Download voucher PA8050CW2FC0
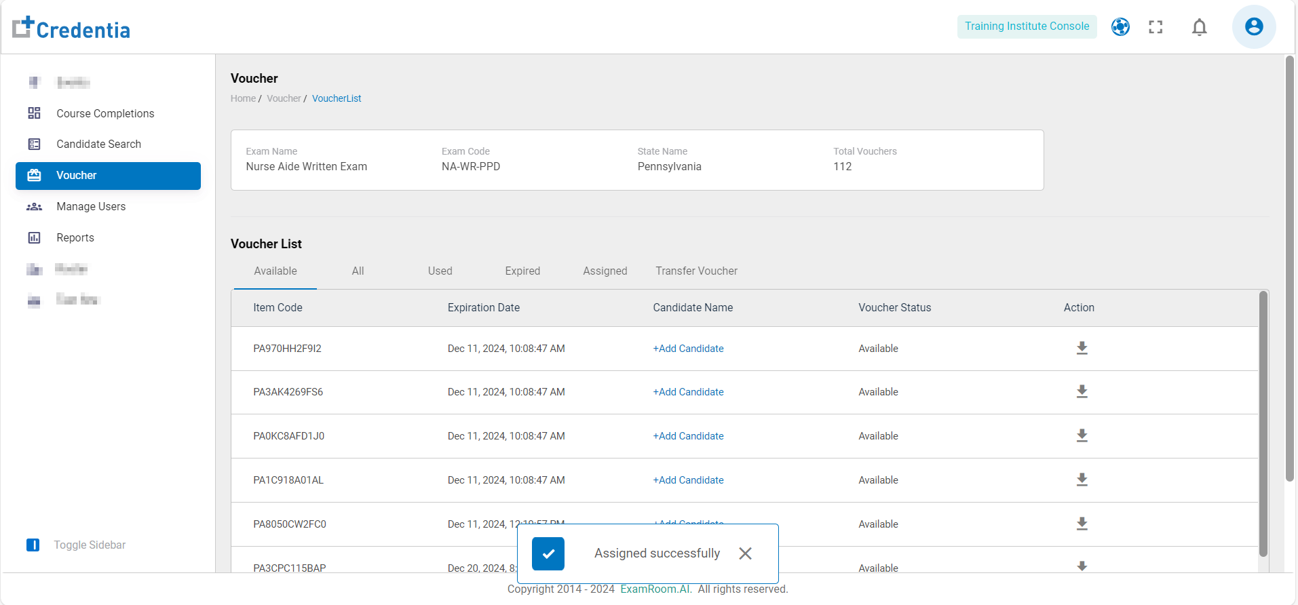Screen dimensions: 1298x605 (1082, 524)
